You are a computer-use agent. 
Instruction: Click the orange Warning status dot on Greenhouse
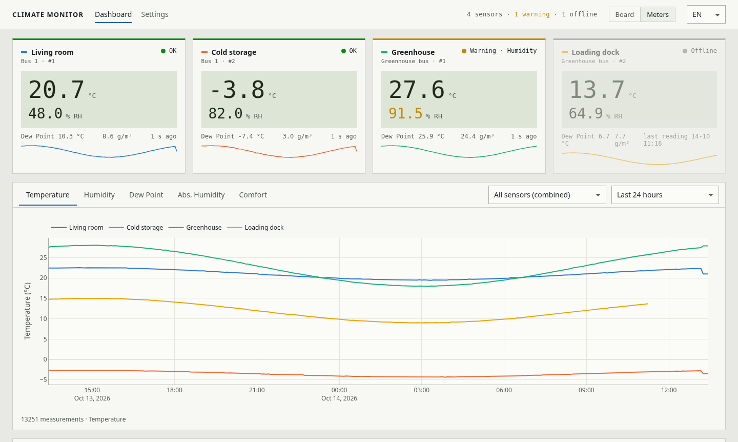coord(464,51)
